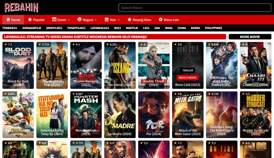The height and width of the screenshot is (158, 274).
Task: Focus the Search Movie field
Action: click(195, 8)
